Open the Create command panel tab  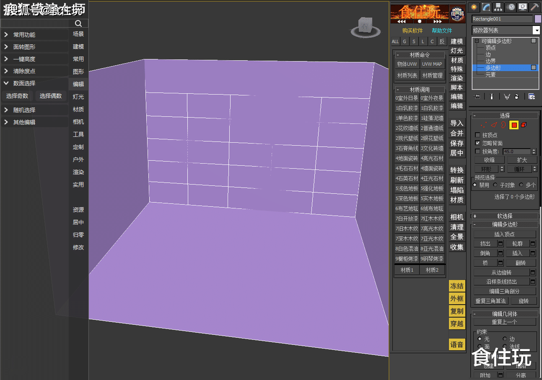tap(474, 7)
